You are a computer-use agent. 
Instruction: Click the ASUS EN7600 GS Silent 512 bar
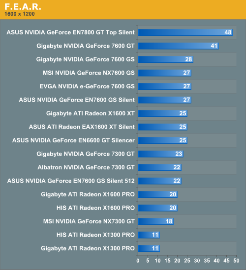160,181
